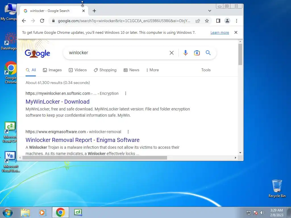Viewport: 291px width, 218px height.
Task: Switch to the News tab
Action: click(x=131, y=70)
